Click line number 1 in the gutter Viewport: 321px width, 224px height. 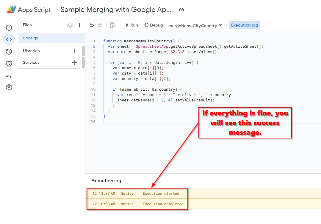pyautogui.click(x=94, y=41)
